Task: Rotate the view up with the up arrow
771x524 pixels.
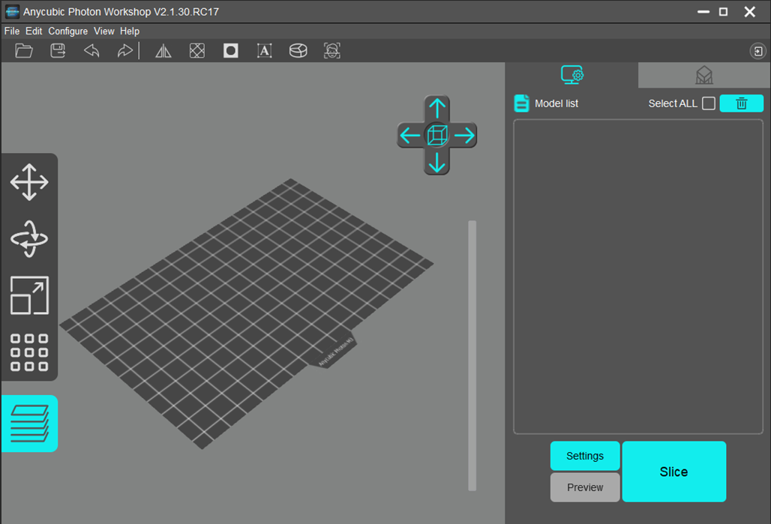Action: click(436, 108)
